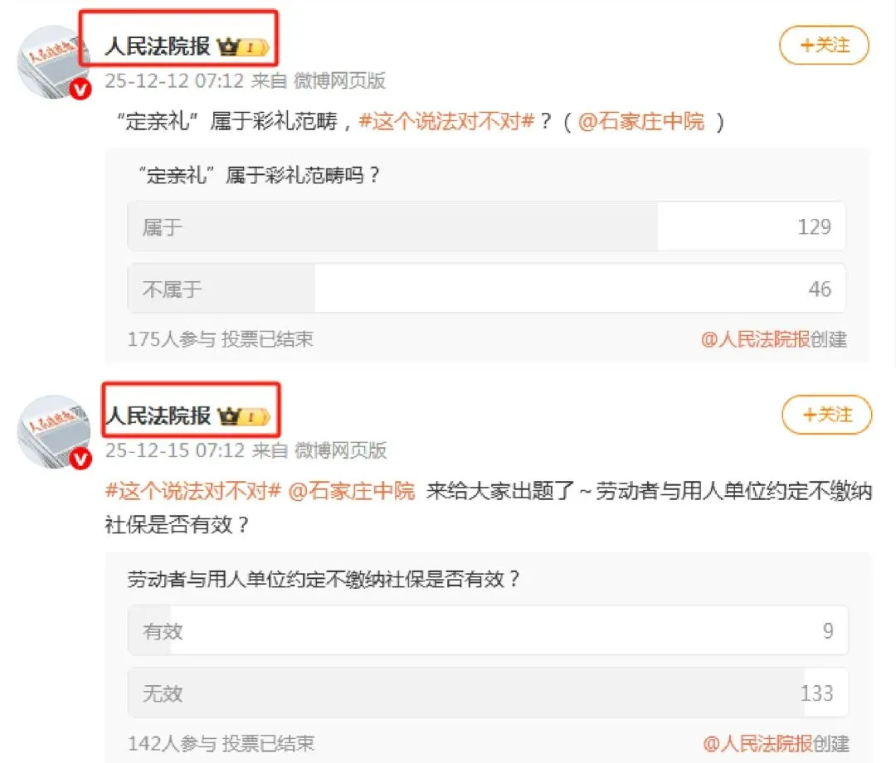
Task: Click the red verified badge on second avatar
Action: pos(80,459)
